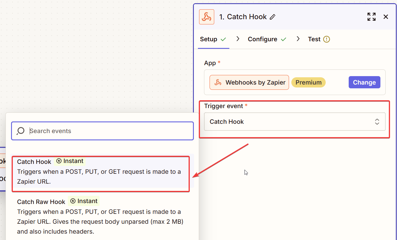Choose the Catch Raw Hook event option

point(102,216)
